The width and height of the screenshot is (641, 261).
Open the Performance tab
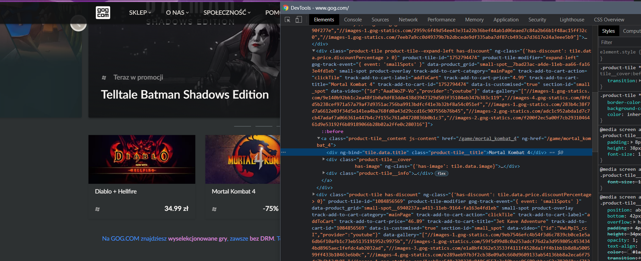441,20
